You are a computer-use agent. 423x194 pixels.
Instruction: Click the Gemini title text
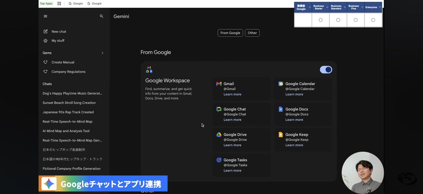(121, 17)
